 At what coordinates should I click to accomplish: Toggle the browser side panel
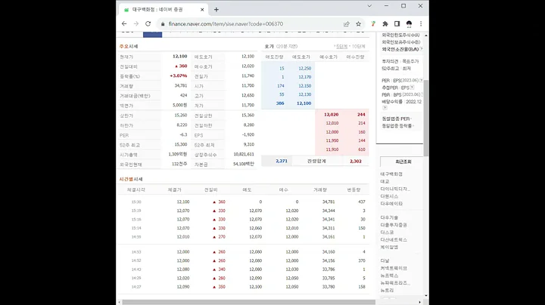point(397,24)
